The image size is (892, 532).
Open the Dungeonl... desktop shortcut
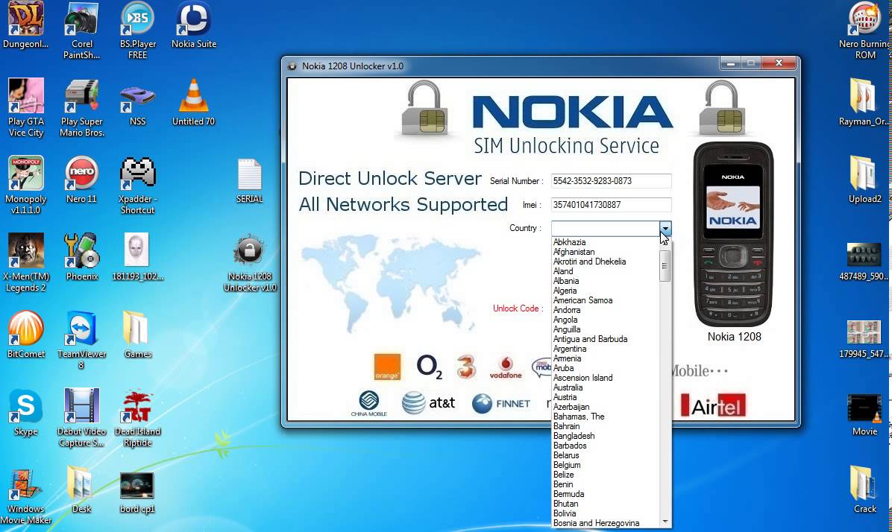25,25
